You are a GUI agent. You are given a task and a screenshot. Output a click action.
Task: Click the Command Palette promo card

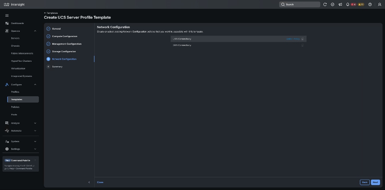coord(21,164)
